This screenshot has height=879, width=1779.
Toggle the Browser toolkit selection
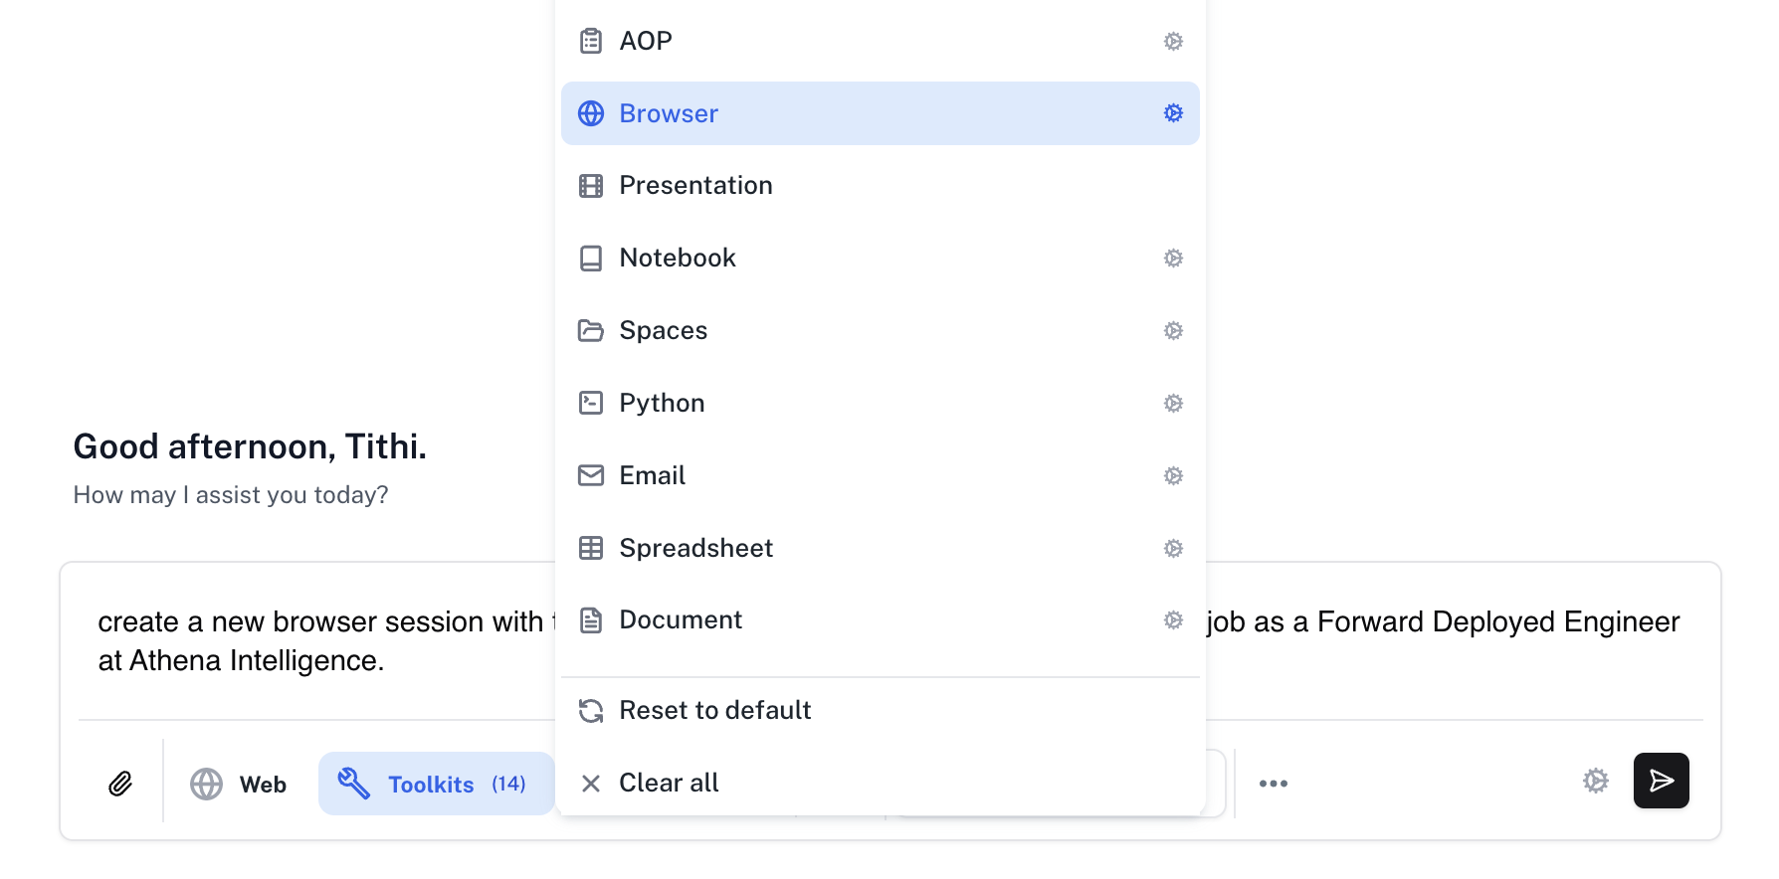tap(669, 113)
